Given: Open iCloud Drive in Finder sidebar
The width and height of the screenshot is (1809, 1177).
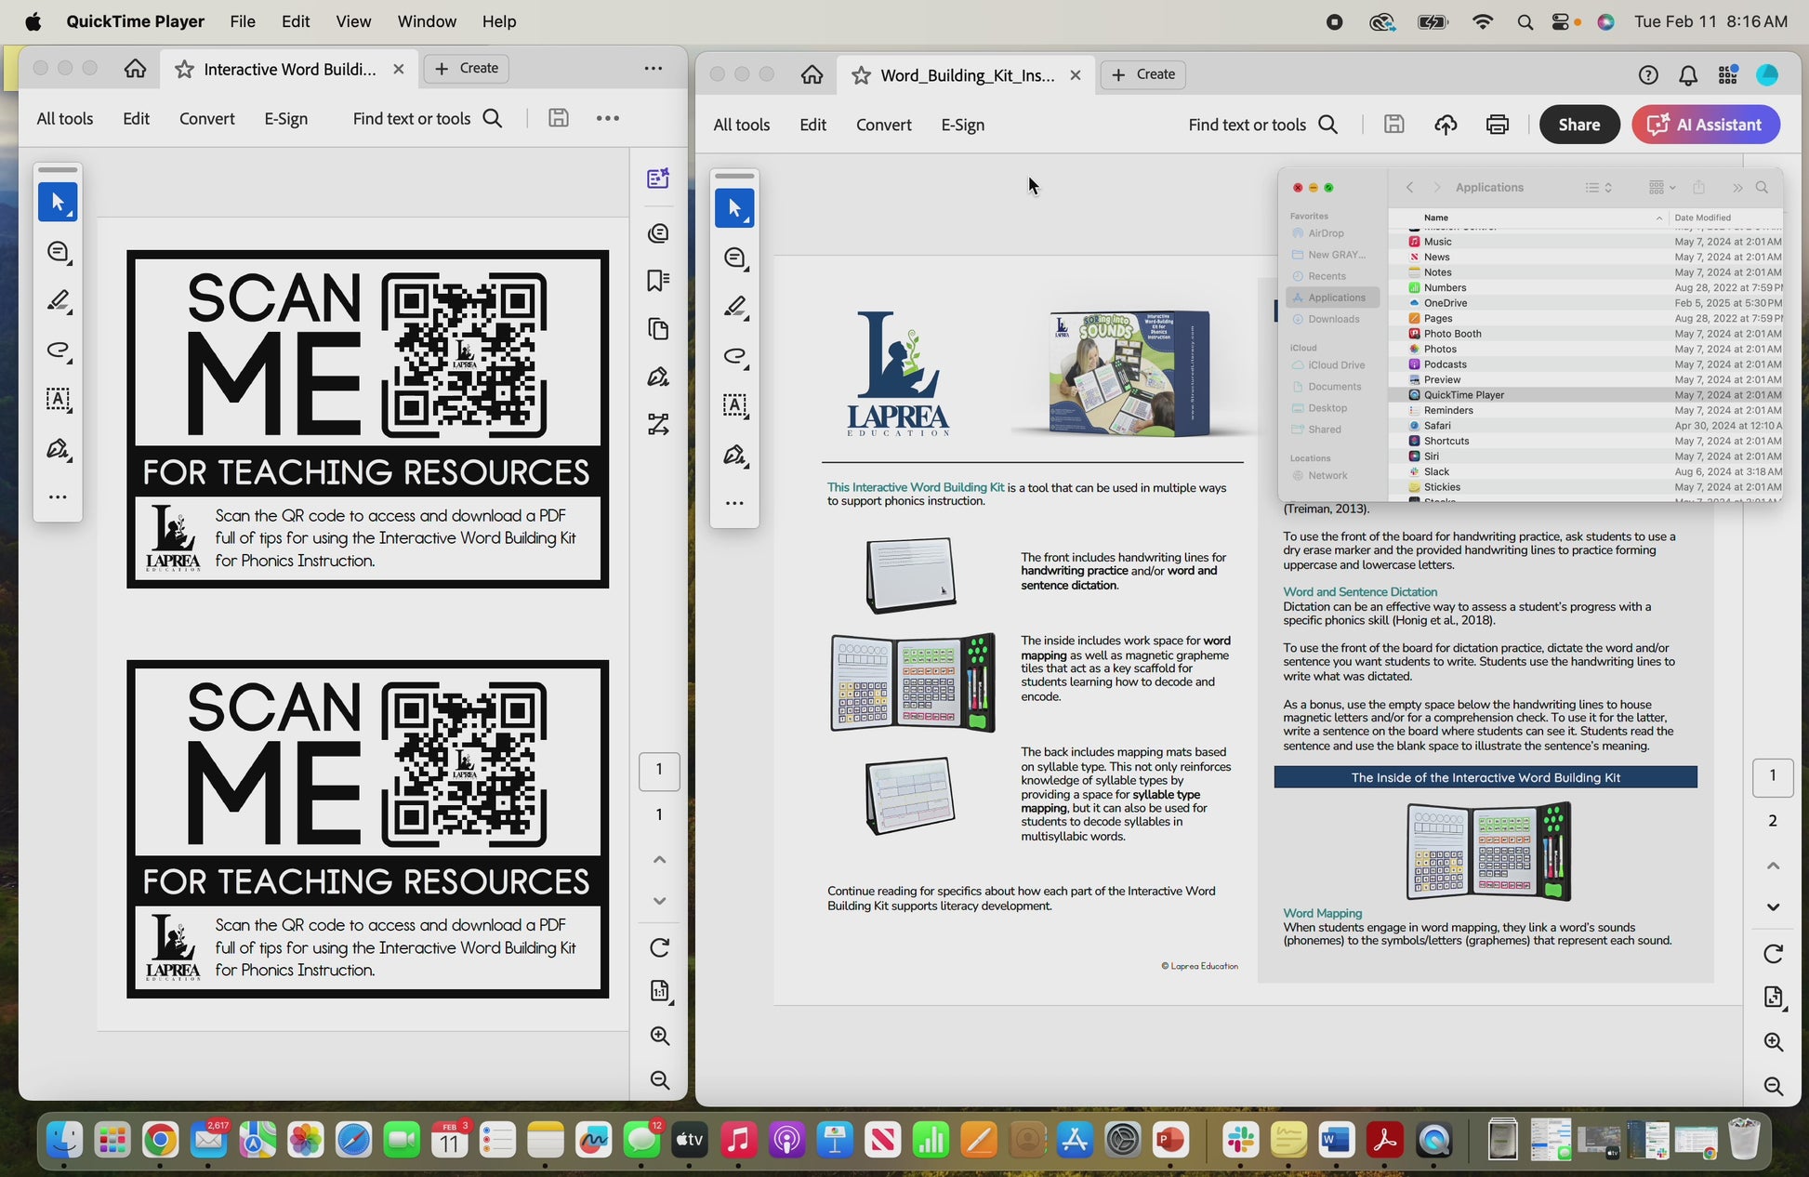Looking at the screenshot, I should (x=1332, y=365).
